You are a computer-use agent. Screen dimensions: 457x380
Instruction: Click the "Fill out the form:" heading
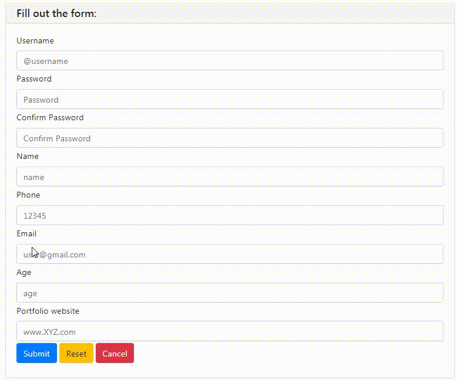tap(56, 13)
